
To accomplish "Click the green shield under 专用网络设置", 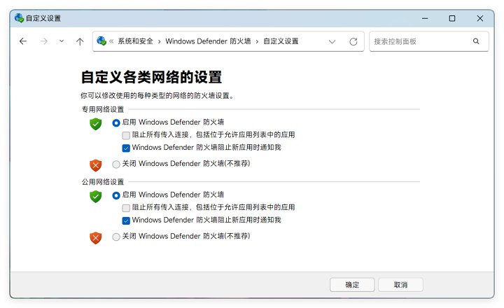I will click(x=96, y=124).
